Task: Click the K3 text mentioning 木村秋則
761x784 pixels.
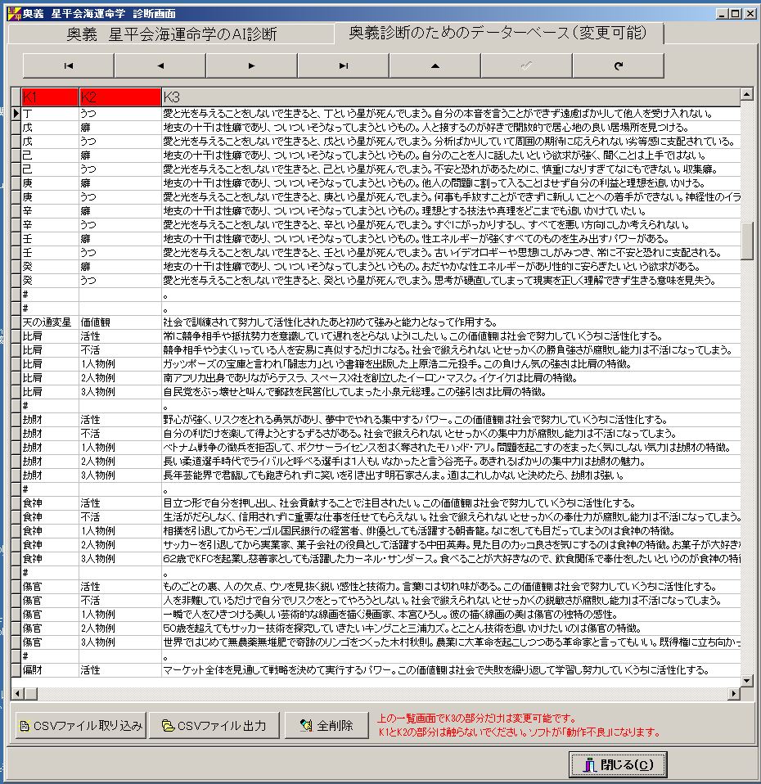Action: (x=452, y=642)
